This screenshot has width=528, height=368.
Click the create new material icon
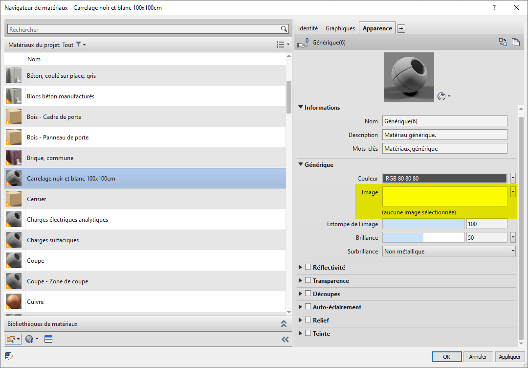29,339
